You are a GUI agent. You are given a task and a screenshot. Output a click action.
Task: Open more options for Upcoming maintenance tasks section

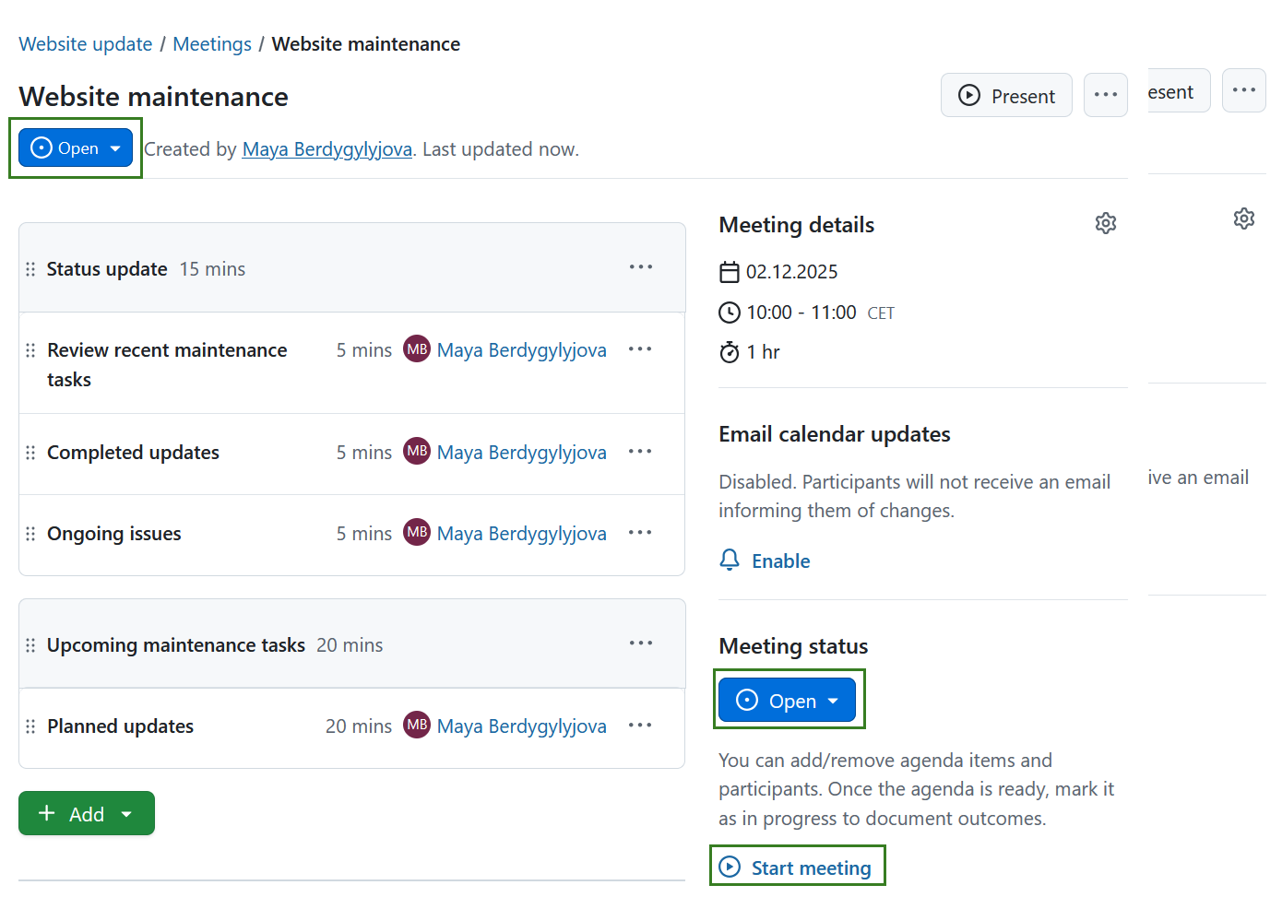click(640, 643)
